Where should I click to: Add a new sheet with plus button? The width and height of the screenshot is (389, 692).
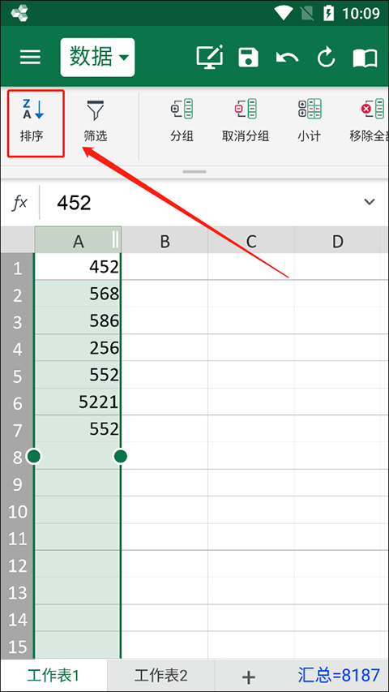point(249,676)
